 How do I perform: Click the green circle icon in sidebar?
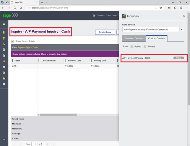4,84
